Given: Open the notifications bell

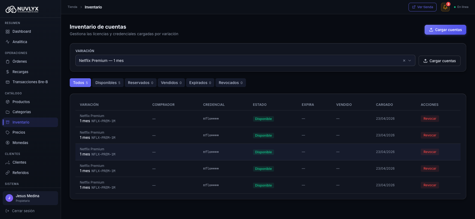Looking at the screenshot, I should (x=445, y=7).
